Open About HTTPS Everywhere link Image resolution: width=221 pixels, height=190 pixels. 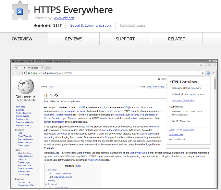pyautogui.click(x=182, y=130)
